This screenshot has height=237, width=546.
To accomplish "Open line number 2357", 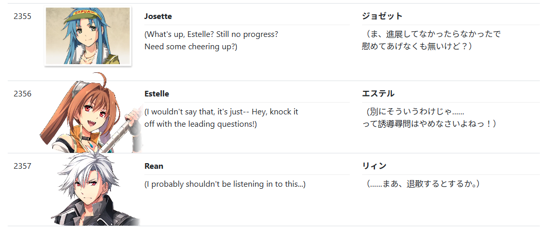I will tap(23, 166).
